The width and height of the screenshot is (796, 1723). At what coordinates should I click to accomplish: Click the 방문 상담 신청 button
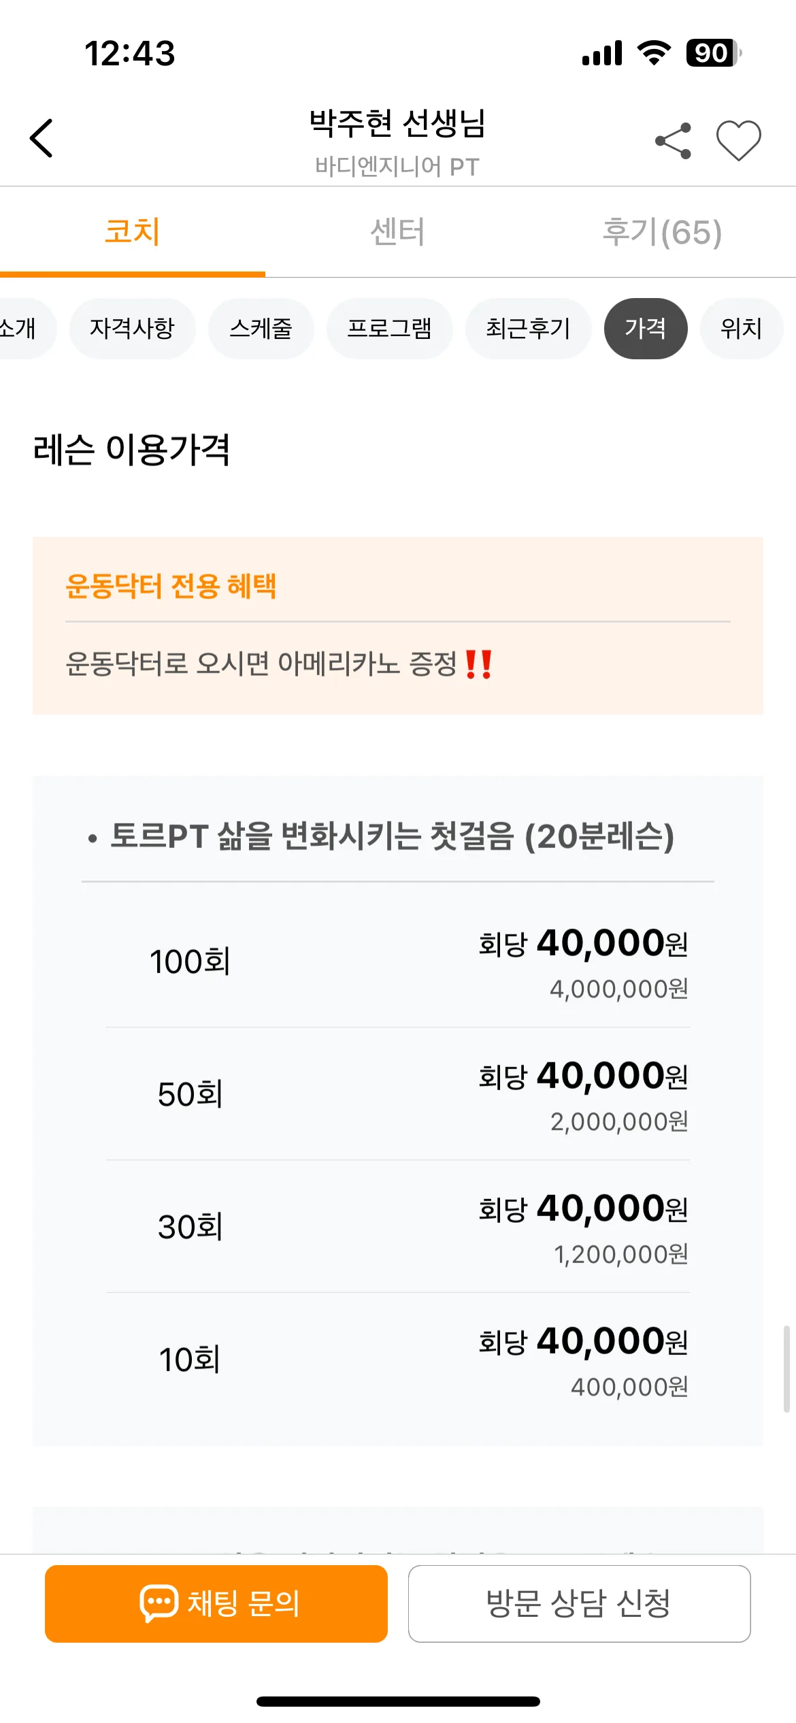[x=580, y=1604]
